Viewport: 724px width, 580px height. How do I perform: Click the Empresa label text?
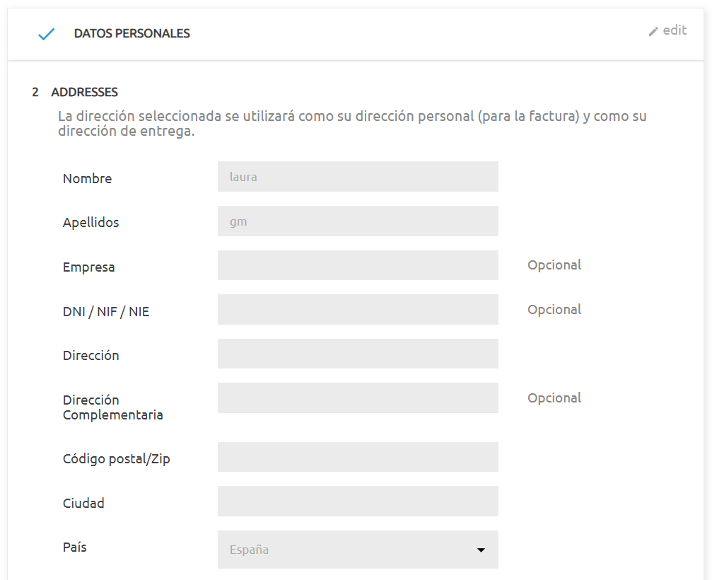[88, 267]
